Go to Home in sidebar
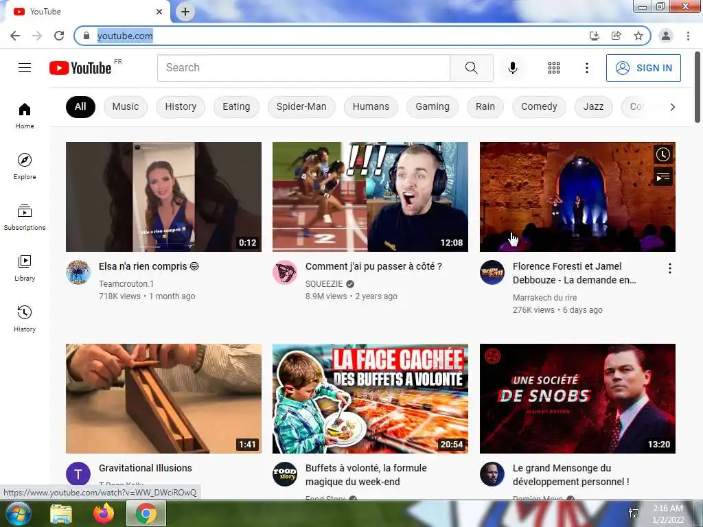The image size is (703, 527). coord(25,115)
